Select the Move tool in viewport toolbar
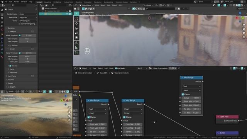Image resolution: width=247 pixels, height=139 pixels. tap(76, 24)
